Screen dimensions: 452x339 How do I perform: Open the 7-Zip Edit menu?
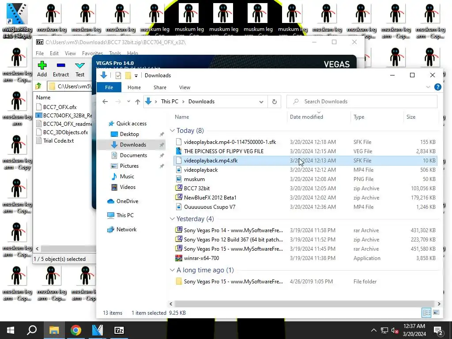click(54, 53)
